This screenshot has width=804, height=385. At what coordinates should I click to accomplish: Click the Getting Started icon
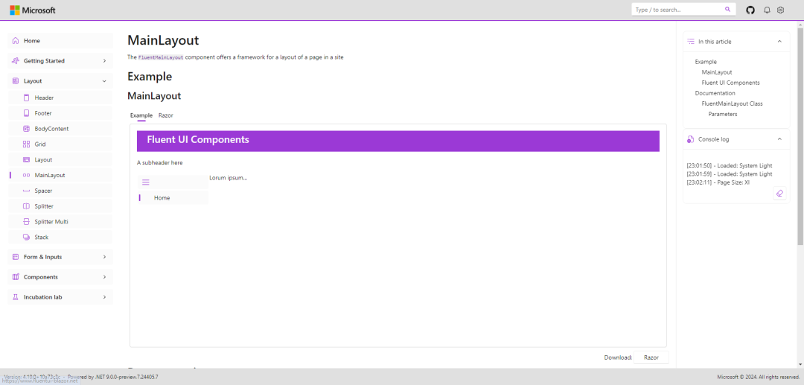(x=16, y=60)
